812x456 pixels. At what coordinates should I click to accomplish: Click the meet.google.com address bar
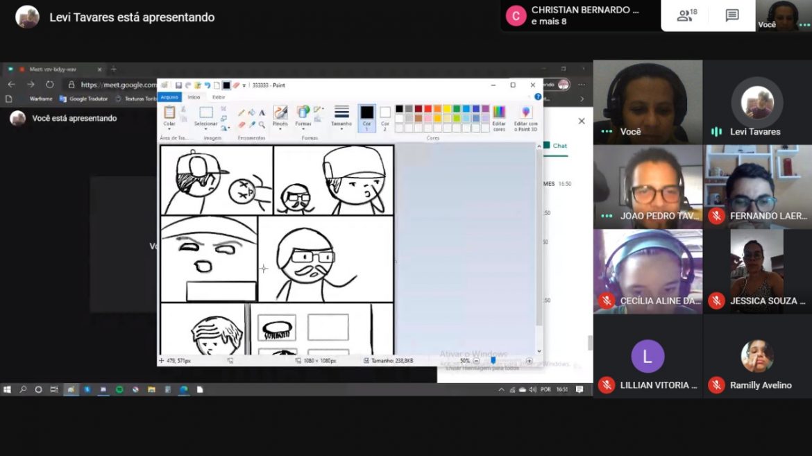click(x=119, y=85)
